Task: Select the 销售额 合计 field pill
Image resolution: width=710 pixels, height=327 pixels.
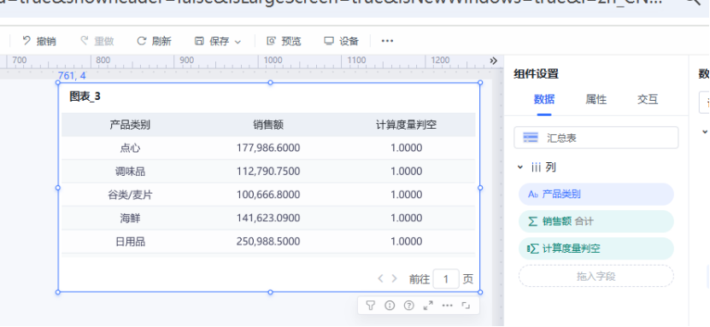Action: tap(596, 222)
